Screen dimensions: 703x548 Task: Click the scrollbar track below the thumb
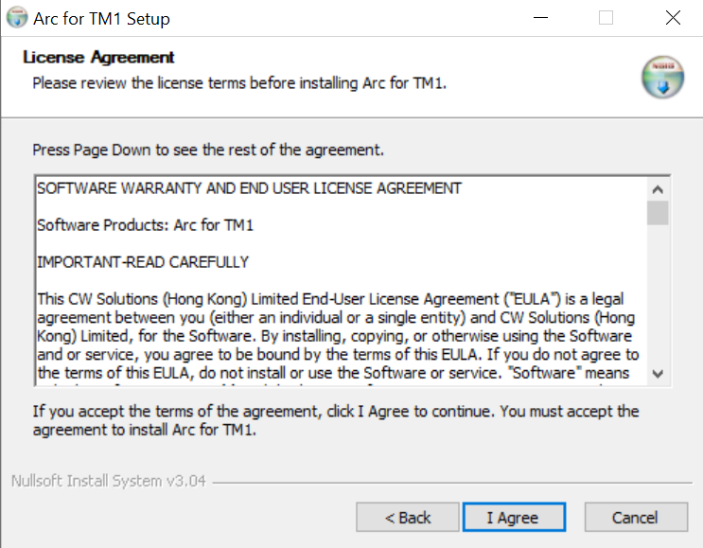(659, 303)
